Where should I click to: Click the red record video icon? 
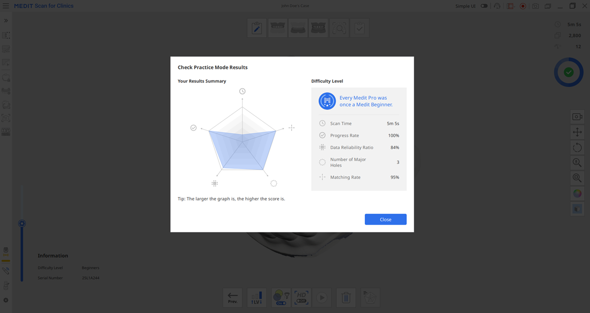click(x=523, y=6)
